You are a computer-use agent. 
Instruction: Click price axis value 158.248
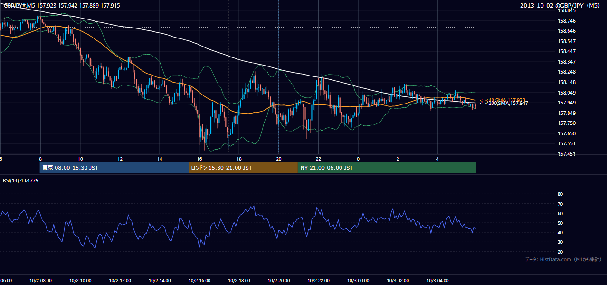[567, 72]
